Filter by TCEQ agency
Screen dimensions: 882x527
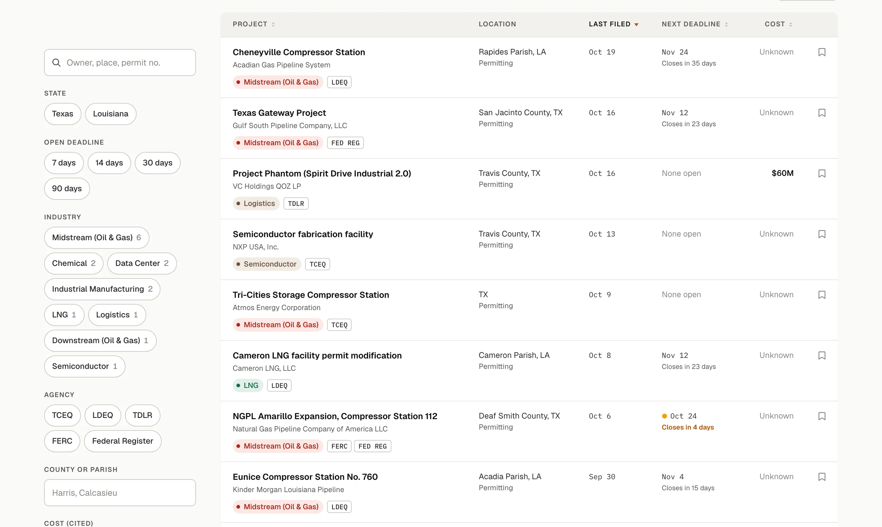pos(62,415)
